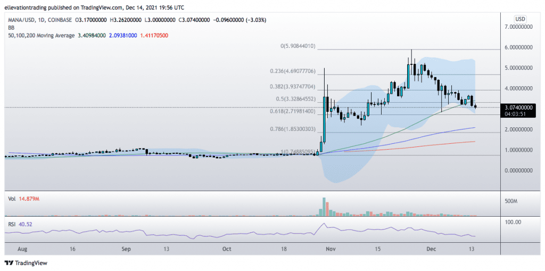This screenshot has width=545, height=271.
Task: Click the Fibonacci 1(0.74885095) level label
Action: 298,152
